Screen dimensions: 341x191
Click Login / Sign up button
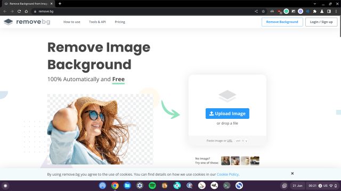click(321, 22)
